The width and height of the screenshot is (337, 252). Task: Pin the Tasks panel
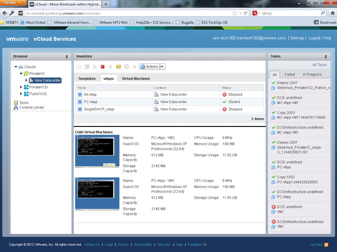pos(326,57)
